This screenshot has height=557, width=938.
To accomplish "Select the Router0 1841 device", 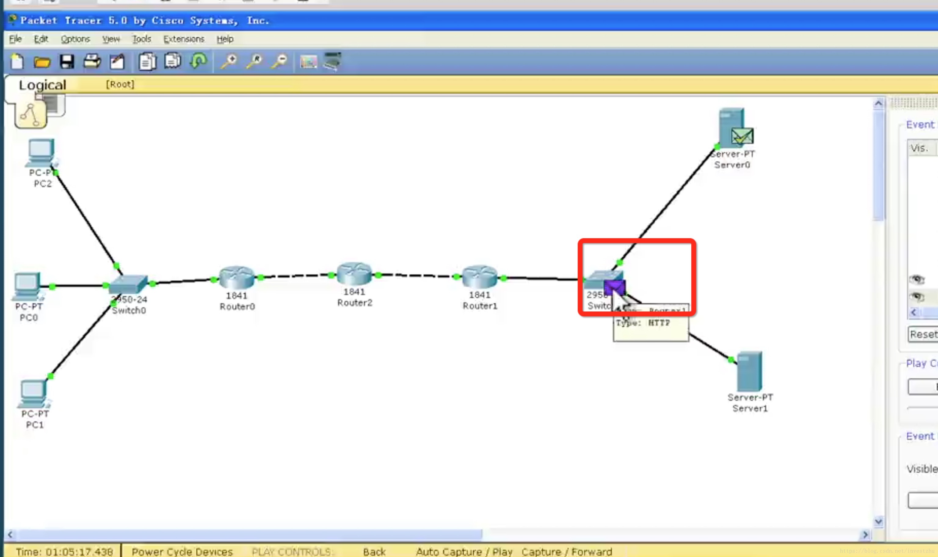I will tap(237, 278).
